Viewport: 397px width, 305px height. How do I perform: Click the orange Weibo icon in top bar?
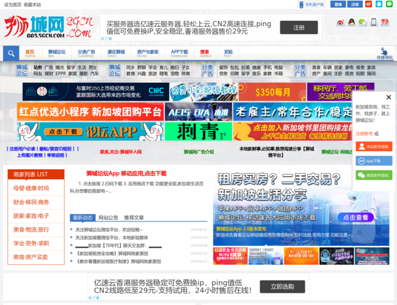click(368, 4)
